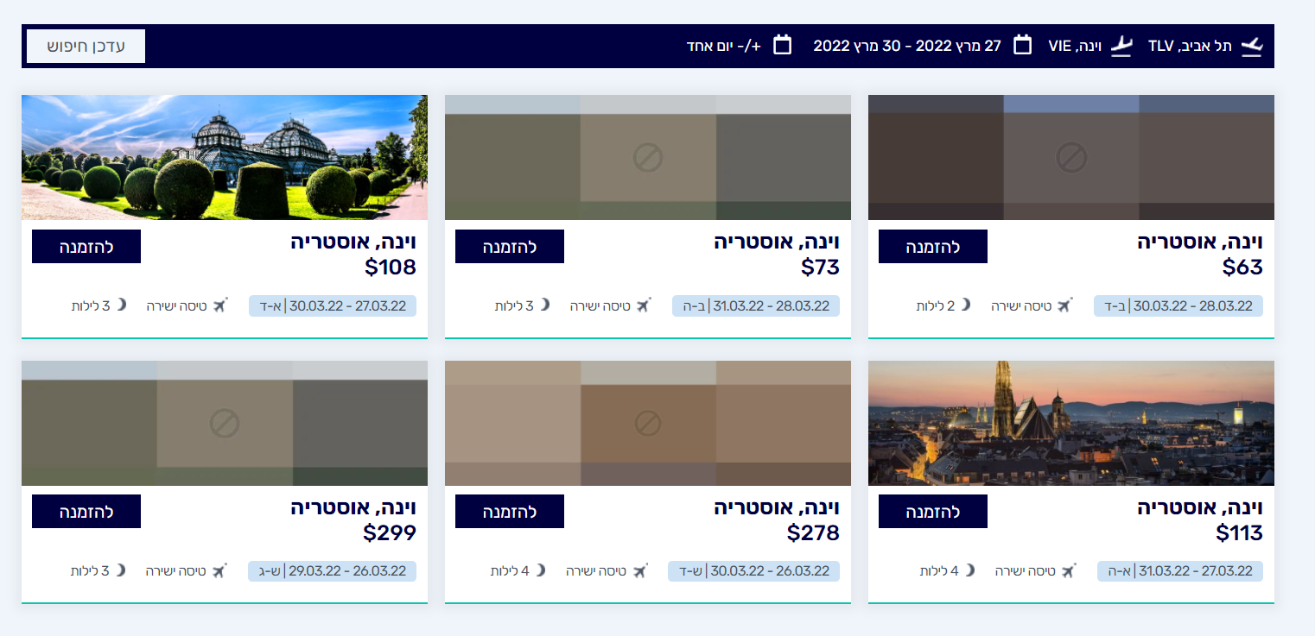Click the $278 price
Screen dimensions: 1315x636
pyautogui.click(x=813, y=533)
